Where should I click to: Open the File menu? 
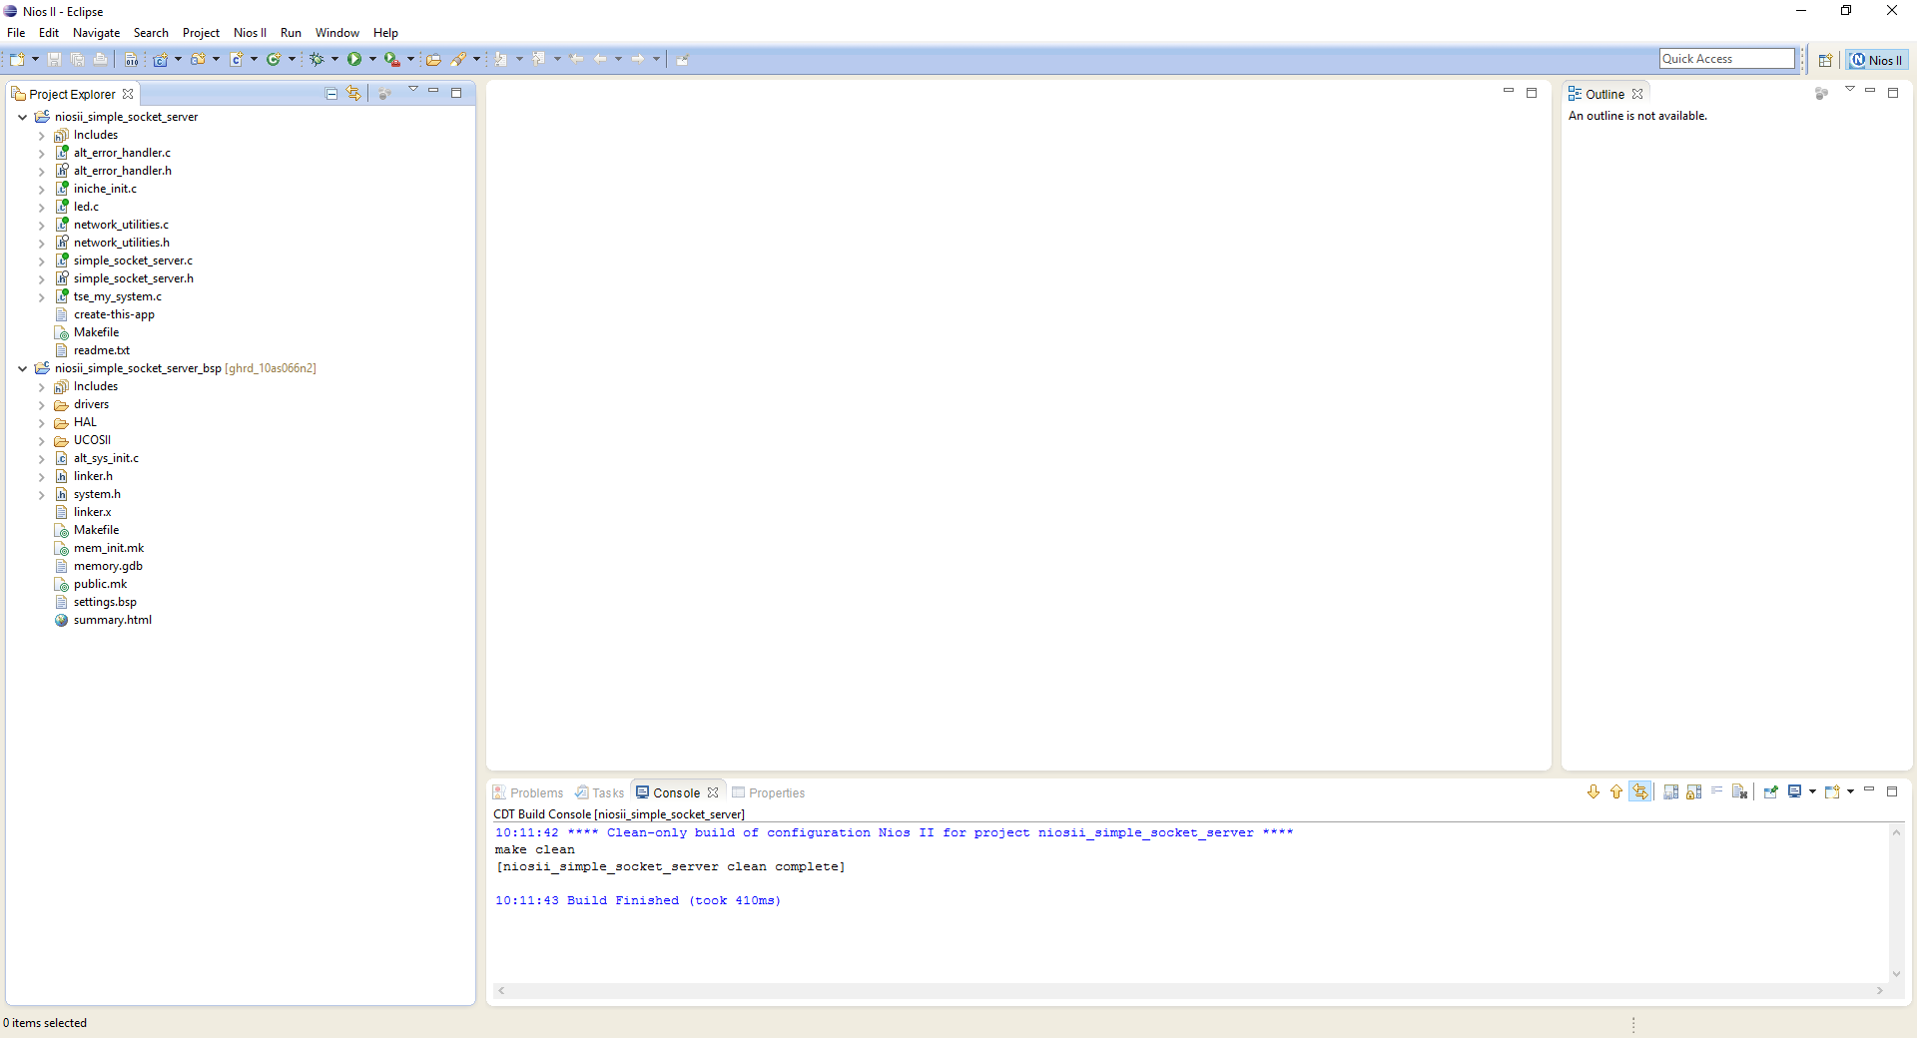(16, 33)
